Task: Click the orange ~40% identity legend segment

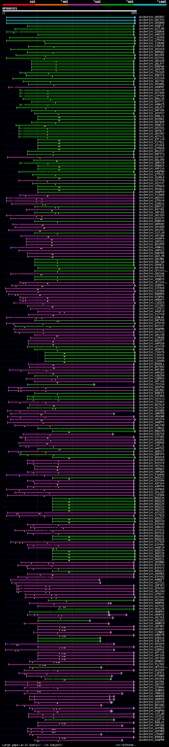Action: (x=52, y=5)
